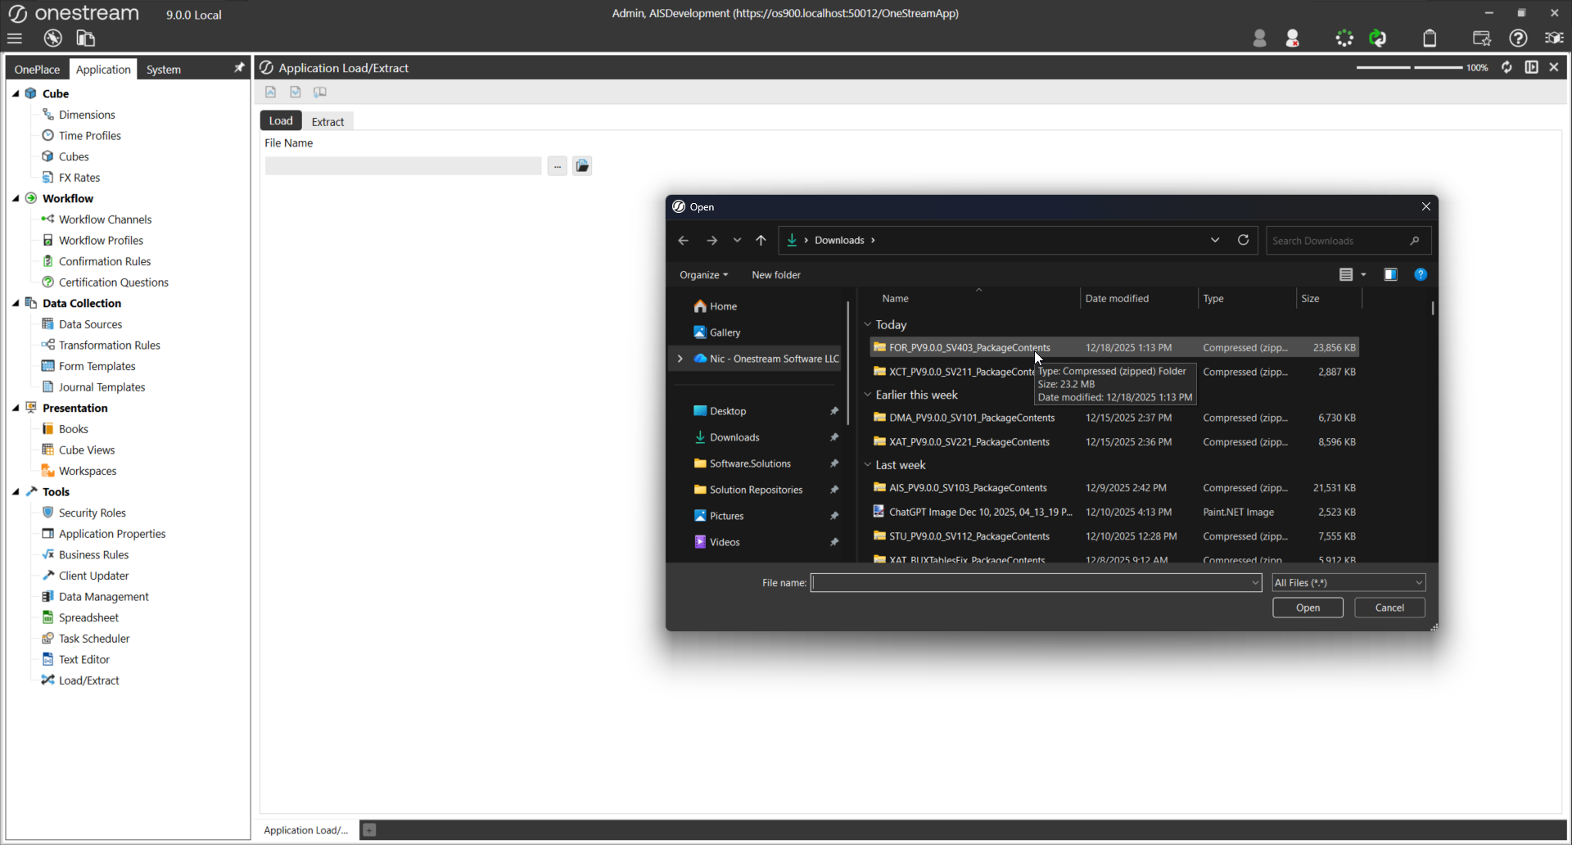Open the Organize dropdown menu
Screen dimensions: 1572x845
tap(703, 275)
